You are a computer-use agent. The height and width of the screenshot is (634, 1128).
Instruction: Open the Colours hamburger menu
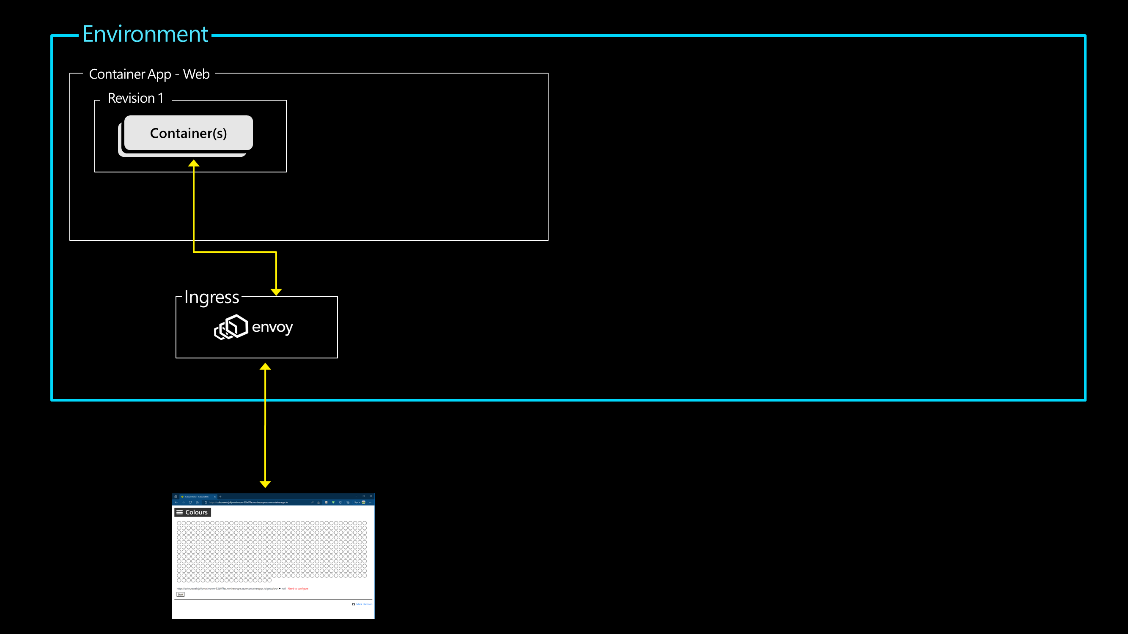pyautogui.click(x=179, y=512)
